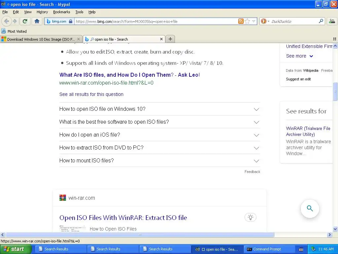338x254 pixels.
Task: Click the Mypal raccoon icon in title bar
Action: coord(3,4)
